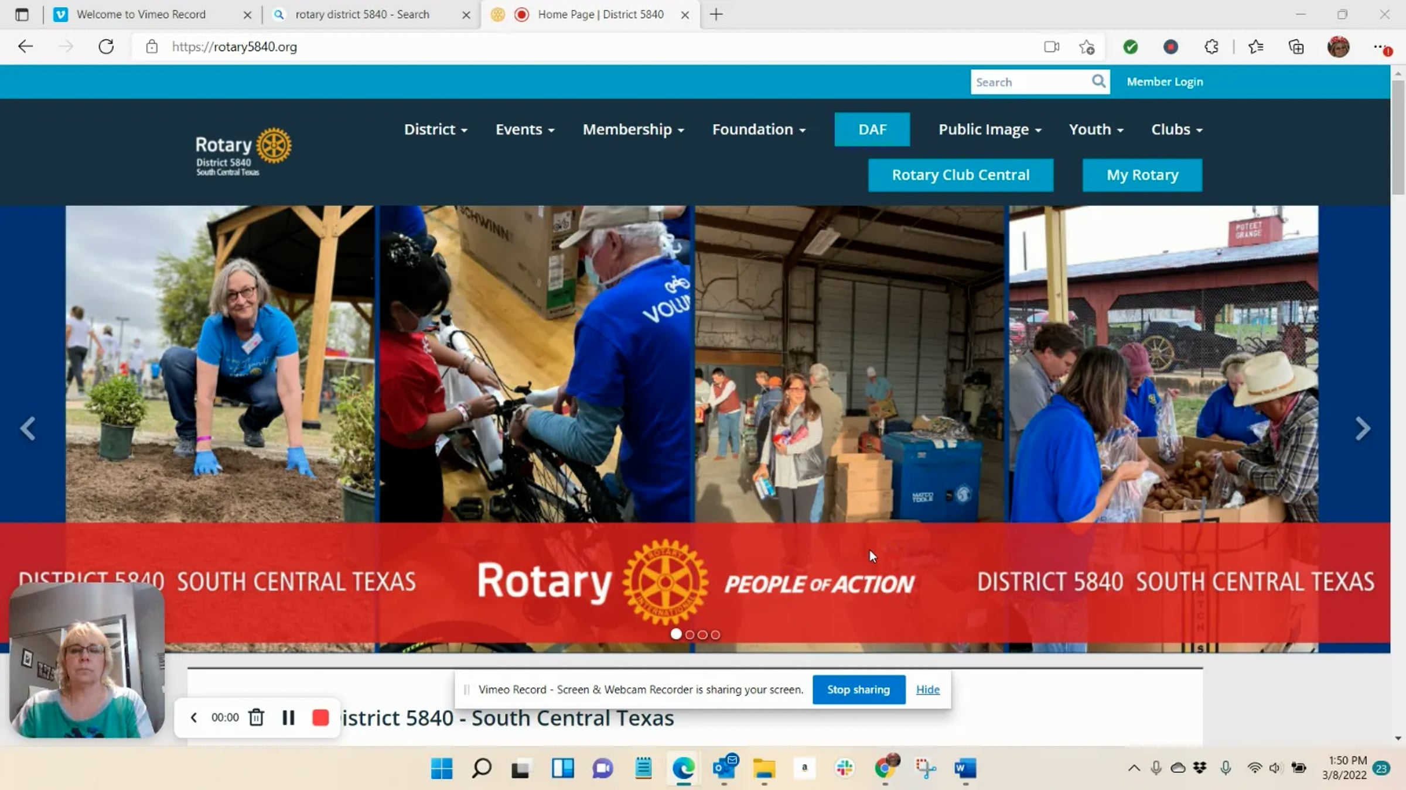This screenshot has height=790, width=1406.
Task: Open Rotary Club Central
Action: pyautogui.click(x=961, y=175)
